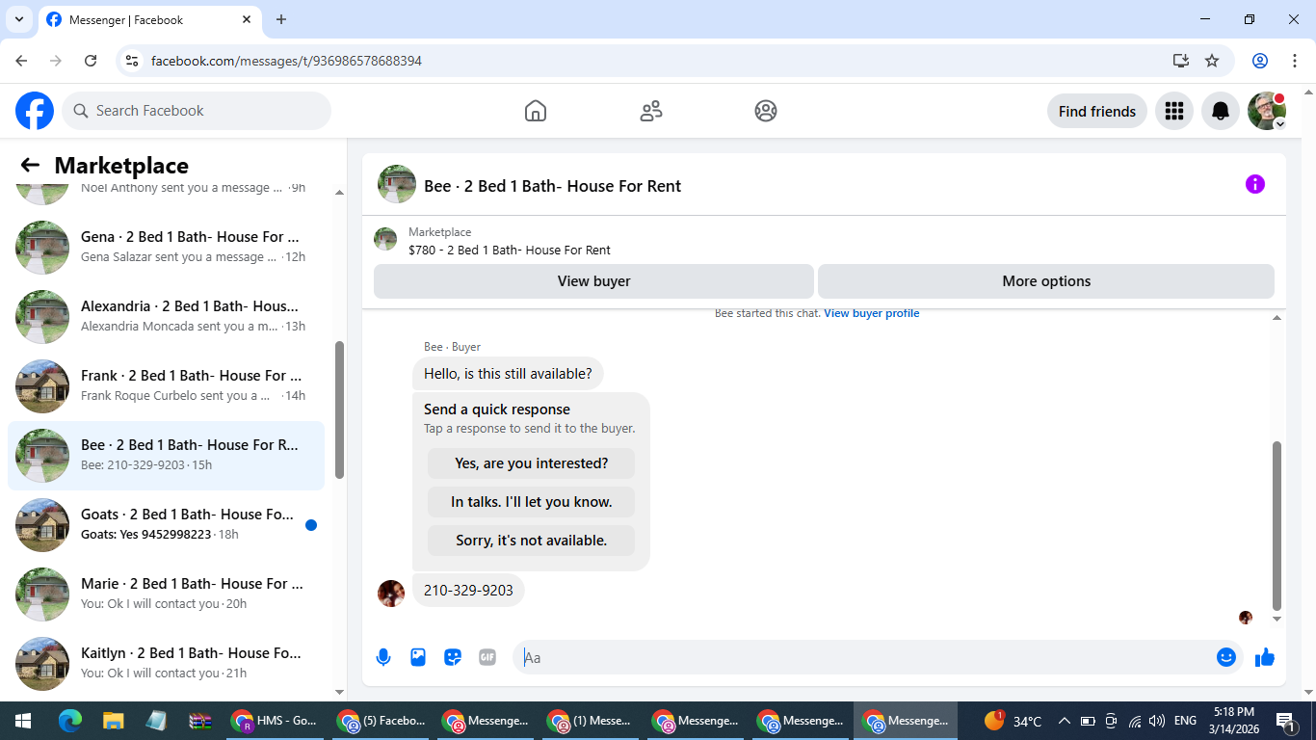Image resolution: width=1316 pixels, height=740 pixels.
Task: Open the Goats unread conversation
Action: pyautogui.click(x=166, y=525)
